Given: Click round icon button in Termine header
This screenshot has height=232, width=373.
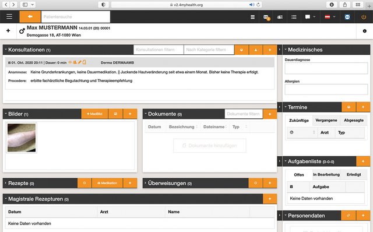Looking at the screenshot, I should (349, 107).
